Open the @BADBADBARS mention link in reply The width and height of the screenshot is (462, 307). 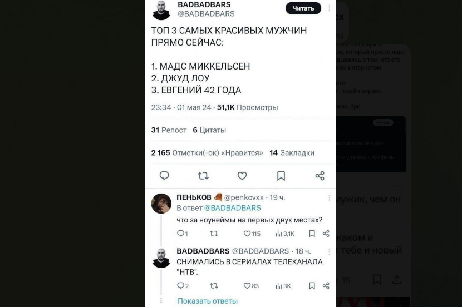coord(233,208)
